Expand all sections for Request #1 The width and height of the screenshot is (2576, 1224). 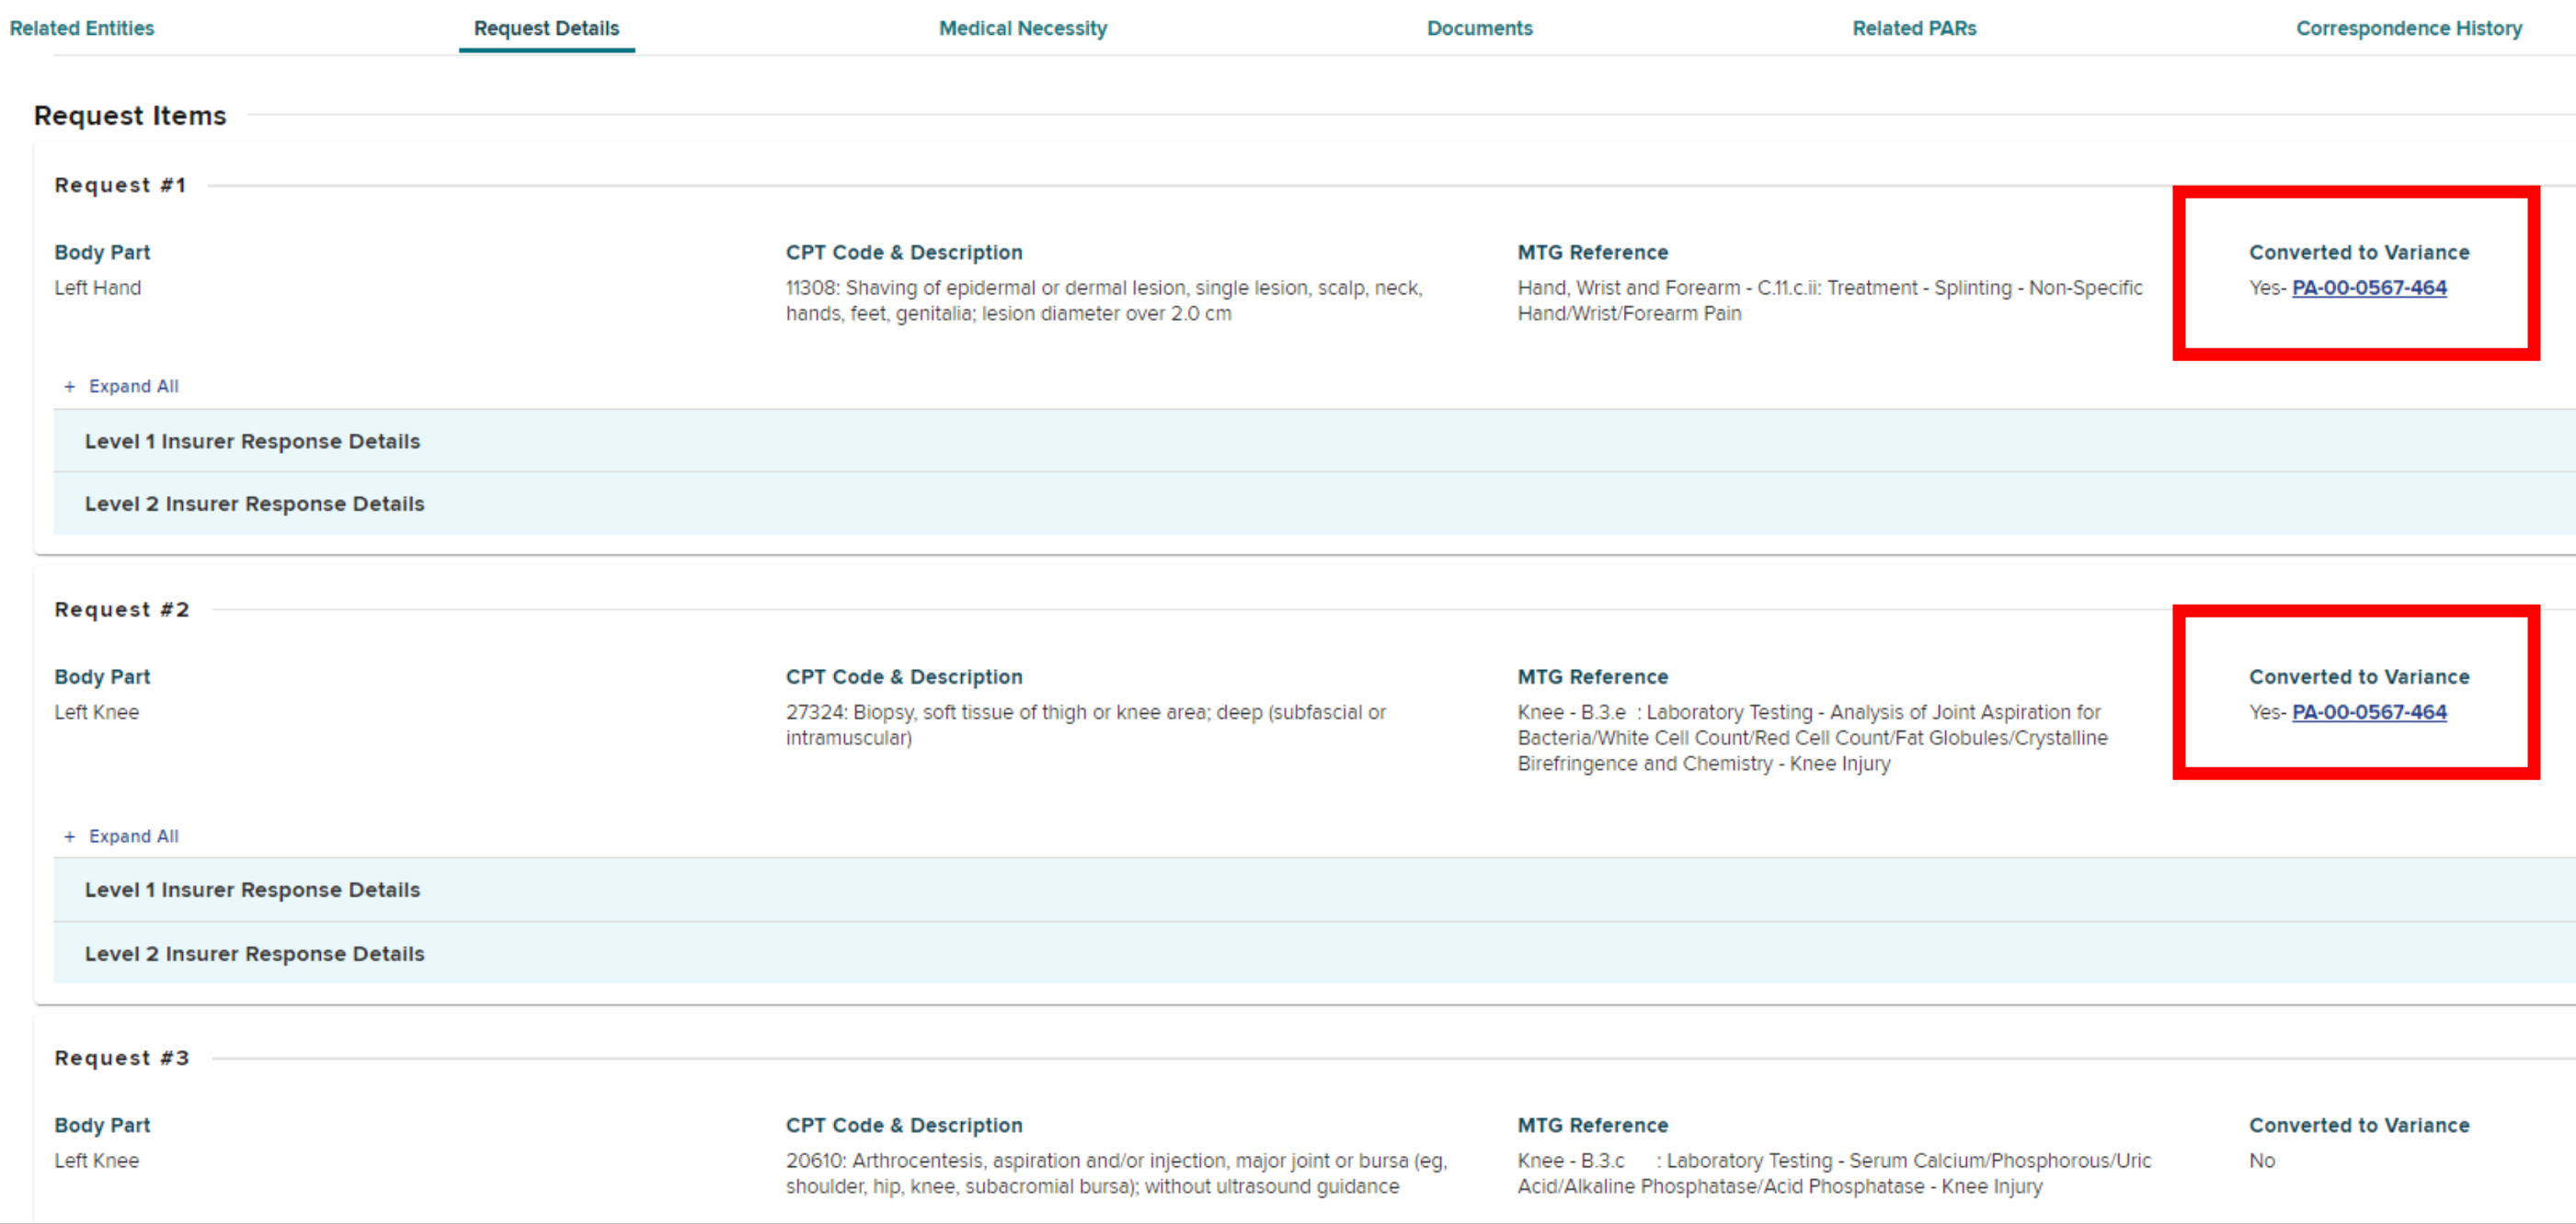coord(133,387)
